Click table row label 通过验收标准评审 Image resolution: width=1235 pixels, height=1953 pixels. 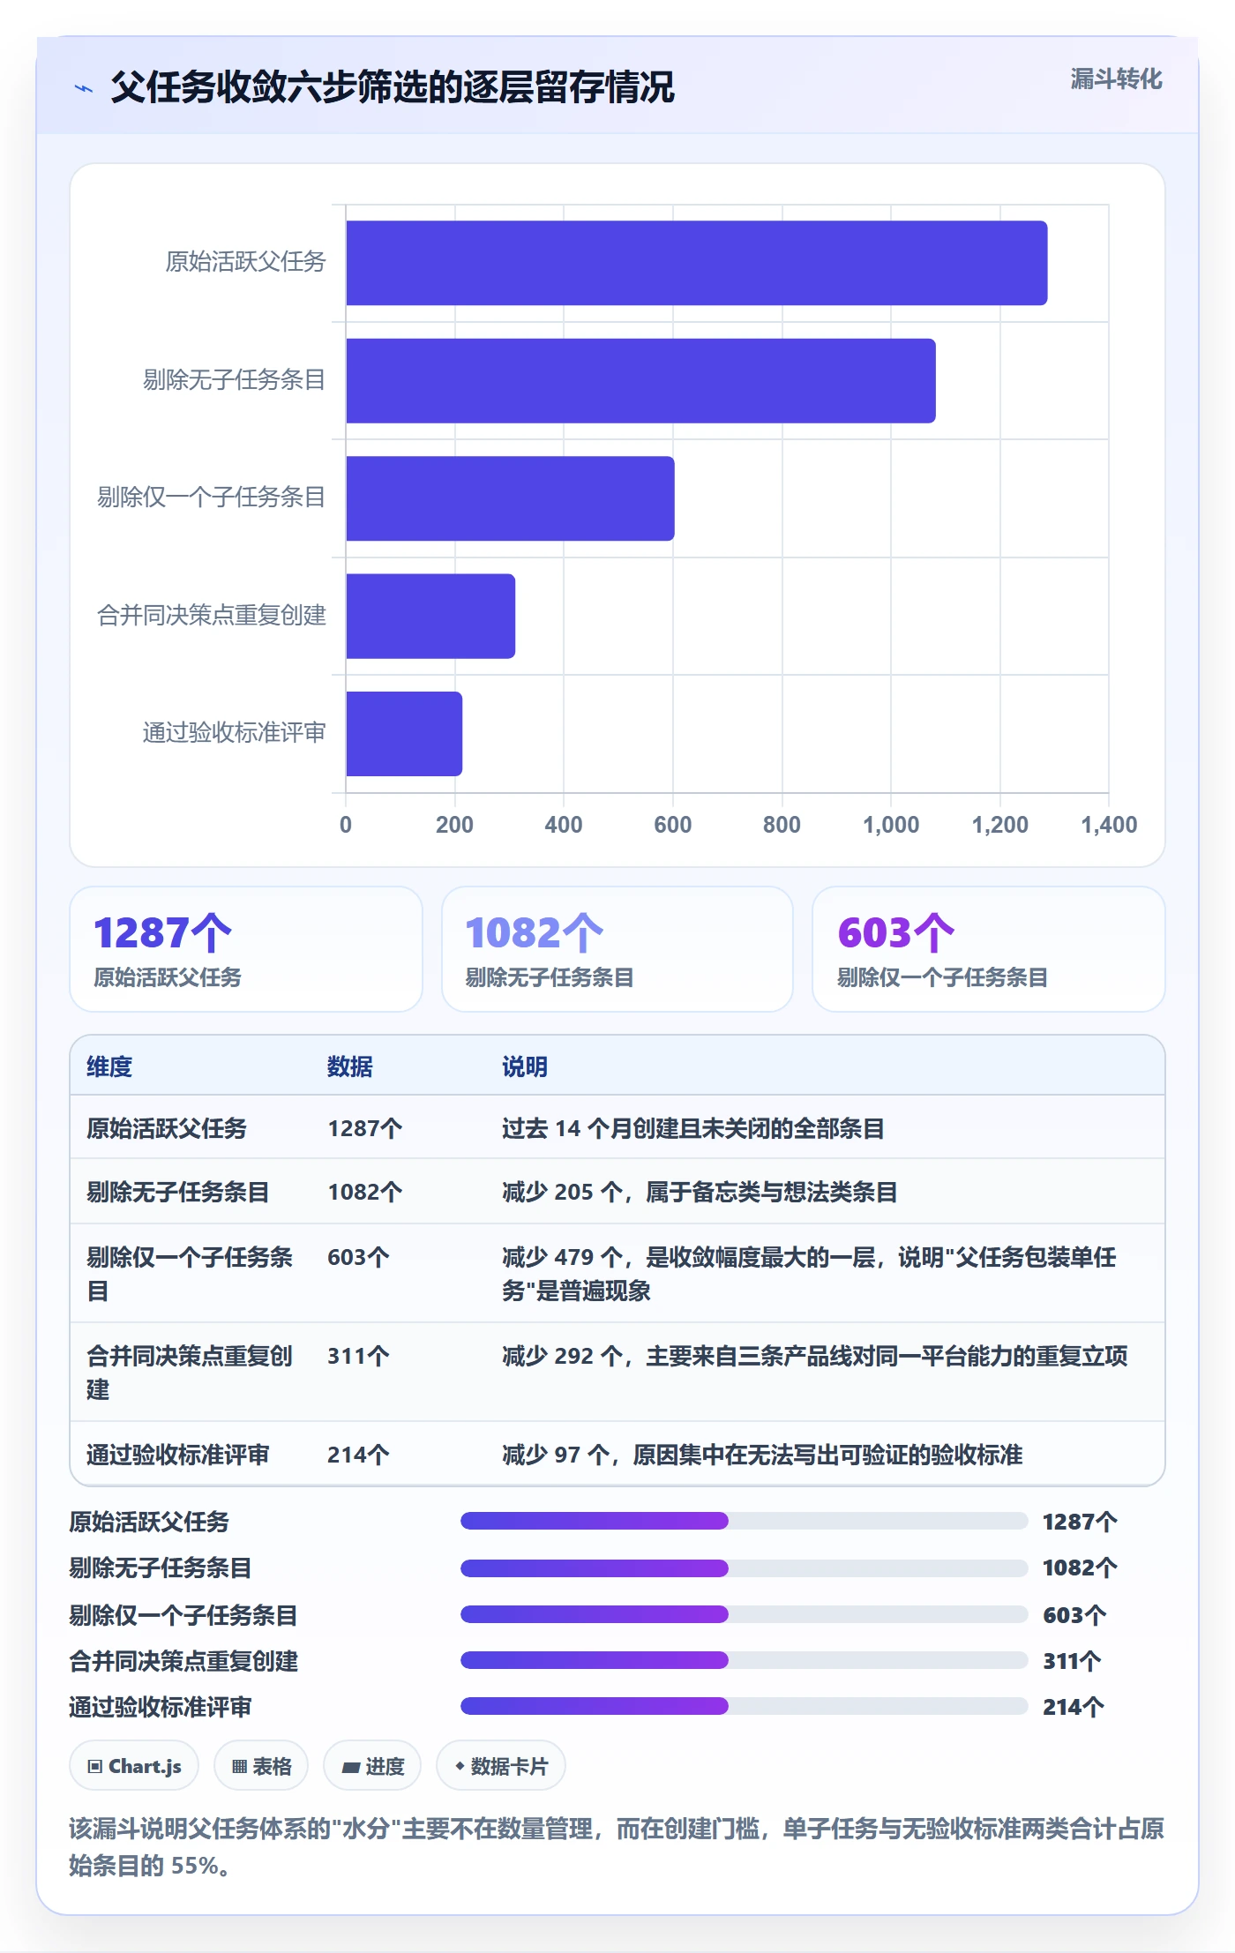pyautogui.click(x=178, y=1455)
